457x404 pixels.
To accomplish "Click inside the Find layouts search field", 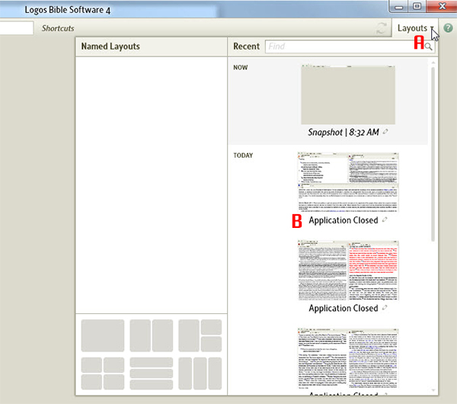I will pyautogui.click(x=350, y=46).
